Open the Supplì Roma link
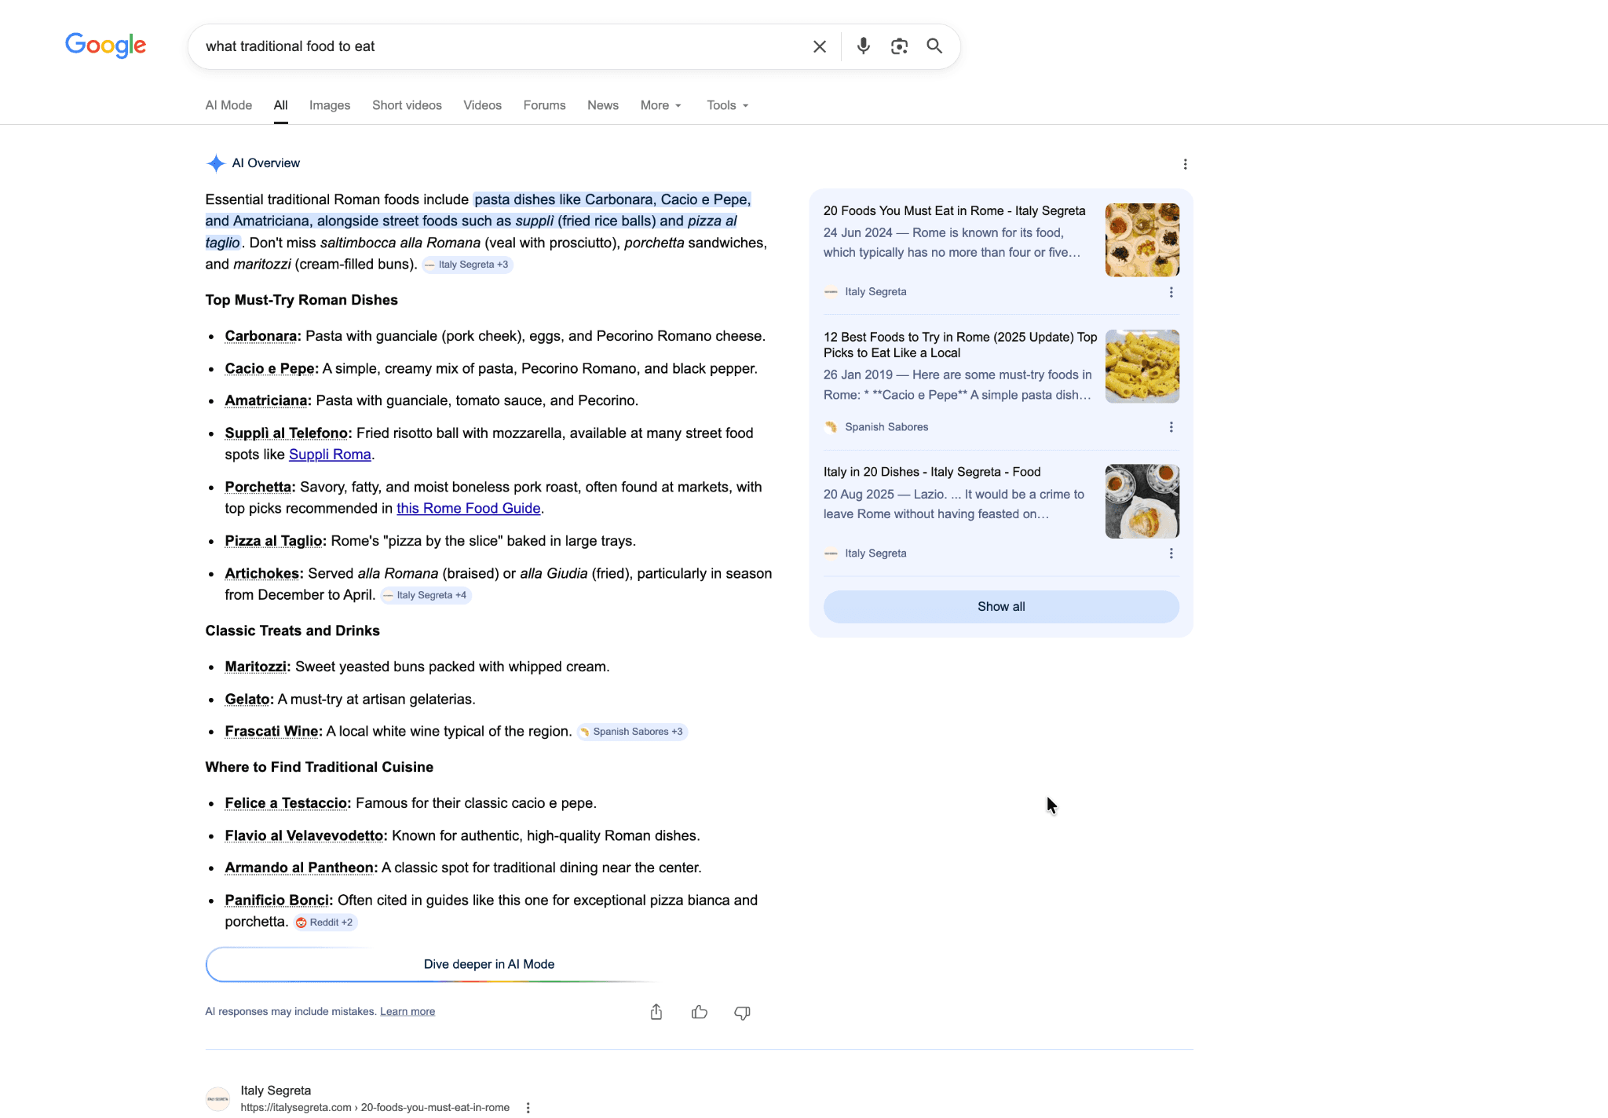Screen dimensions: 1608x1118 coord(330,455)
